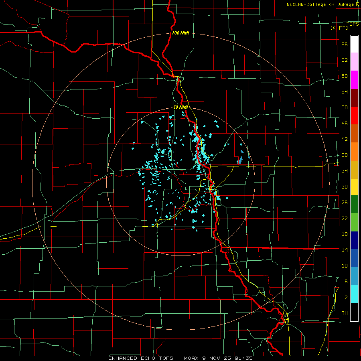Screen dimensions: 361x361
Task: Click the legend value '2'
Action: pos(346,298)
